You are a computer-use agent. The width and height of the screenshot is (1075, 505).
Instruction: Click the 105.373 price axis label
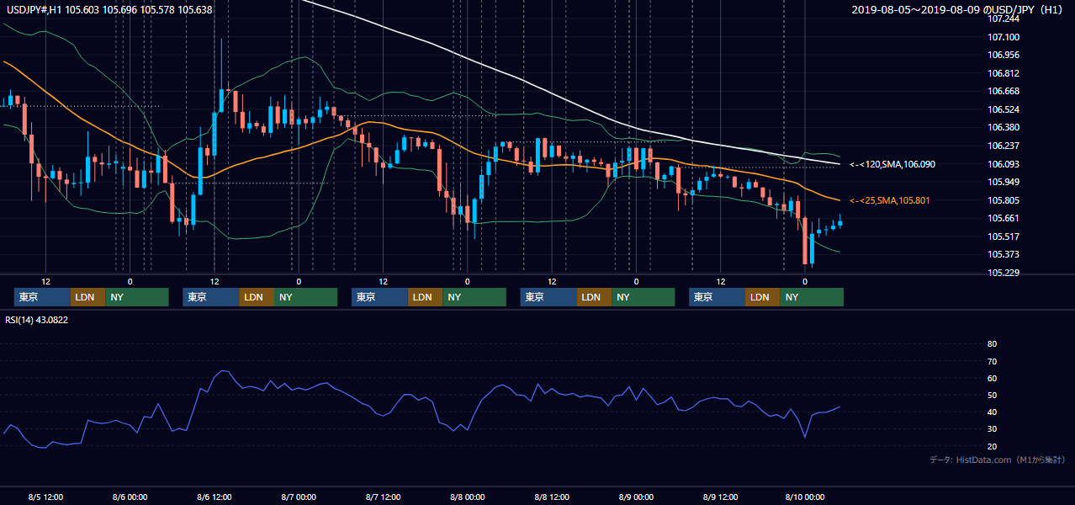[x=1004, y=254]
